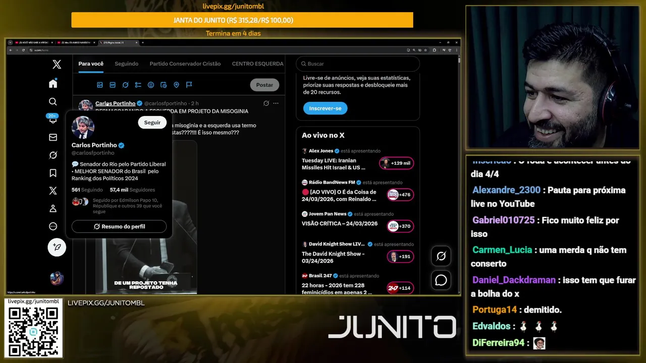
Task: Switch to third browser tab Página Inicial / X
Action: tap(119, 42)
